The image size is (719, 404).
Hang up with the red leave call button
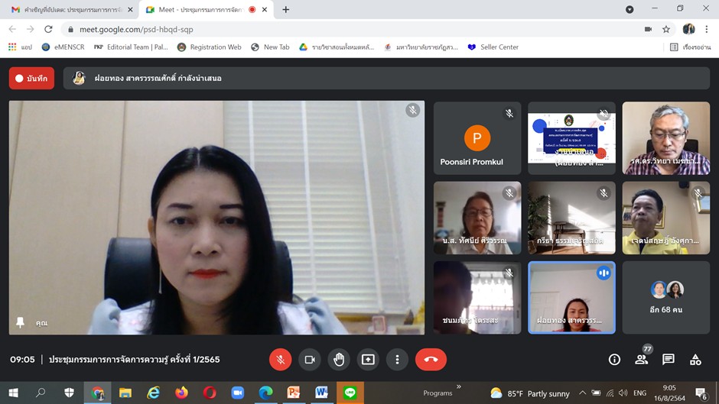click(431, 360)
